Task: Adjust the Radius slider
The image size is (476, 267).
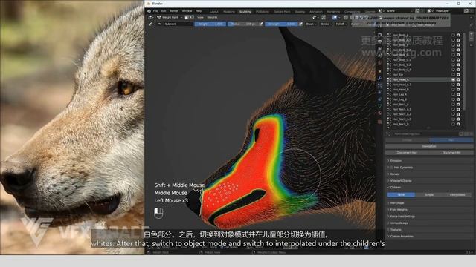Action: click(243, 24)
